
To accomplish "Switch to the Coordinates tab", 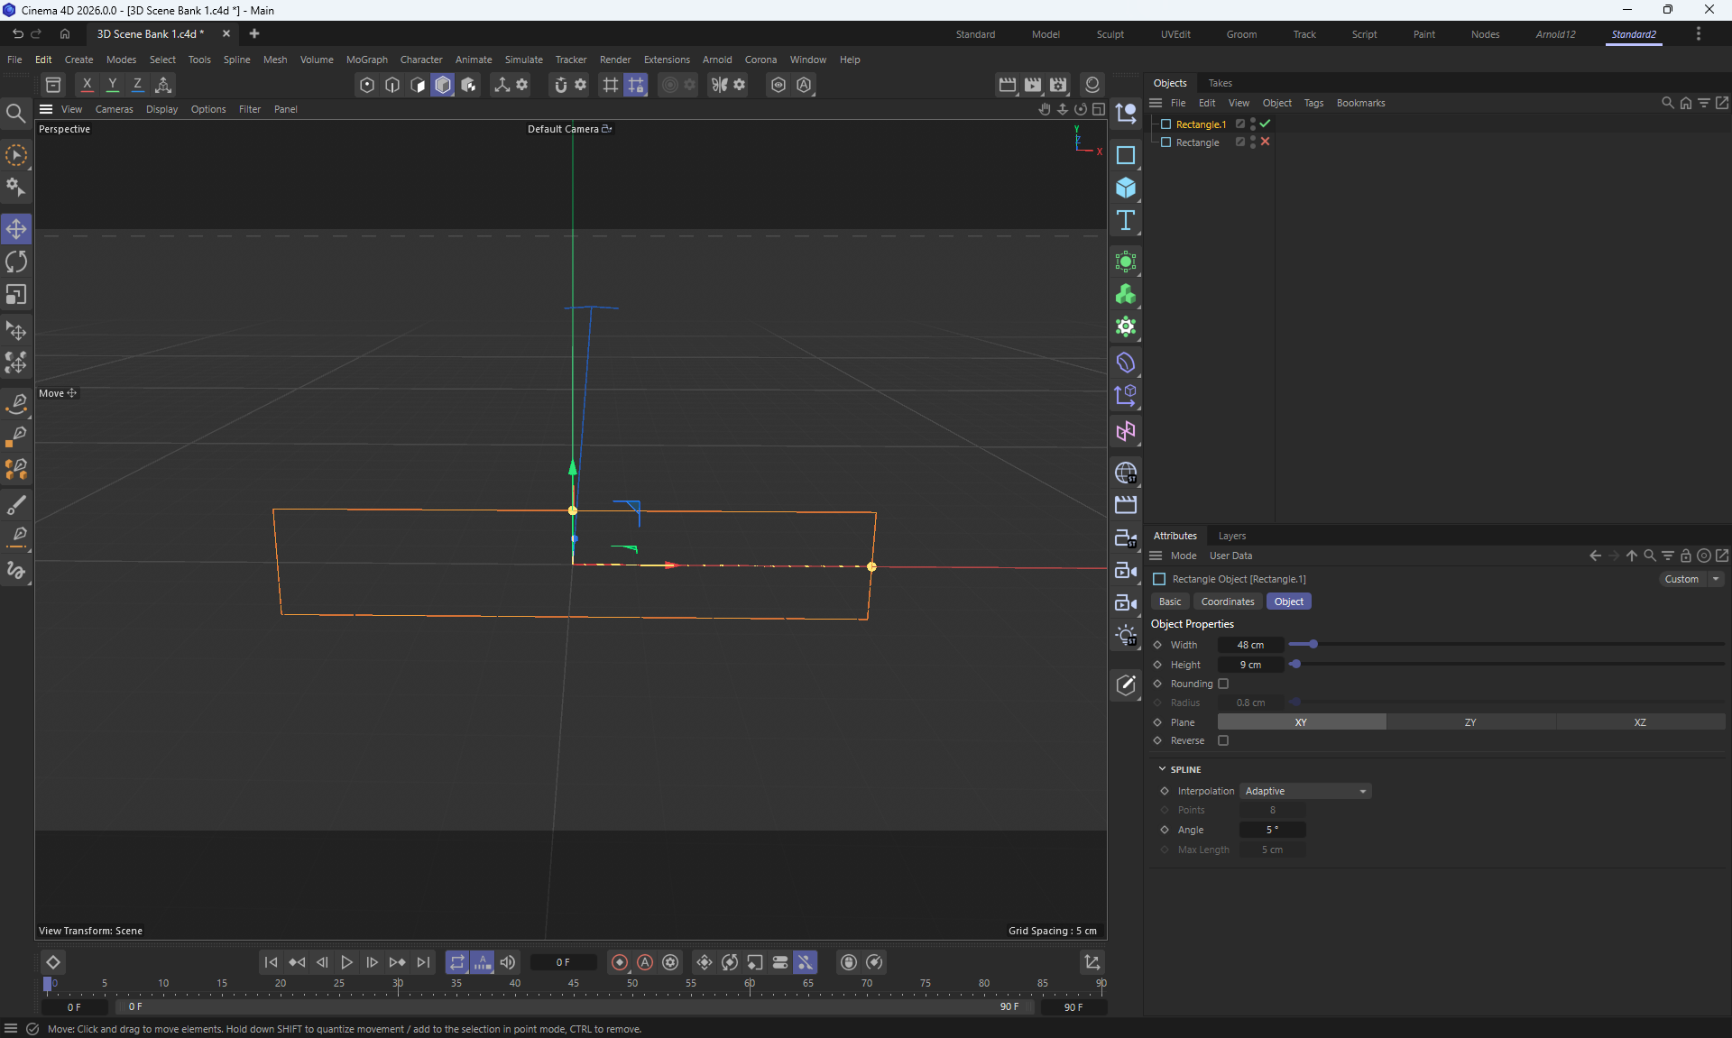I will 1227,602.
